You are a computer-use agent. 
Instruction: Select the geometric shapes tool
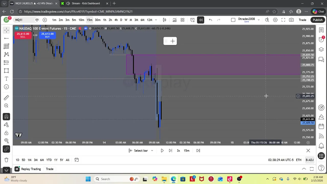(x=6, y=71)
